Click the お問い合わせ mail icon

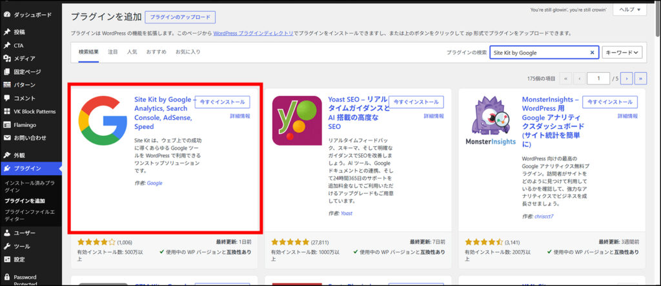[6, 138]
